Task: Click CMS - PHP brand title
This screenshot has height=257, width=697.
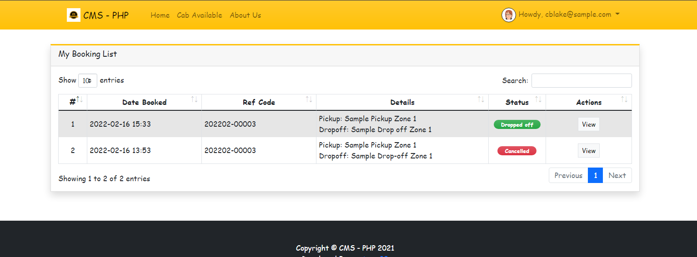Action: (106, 15)
